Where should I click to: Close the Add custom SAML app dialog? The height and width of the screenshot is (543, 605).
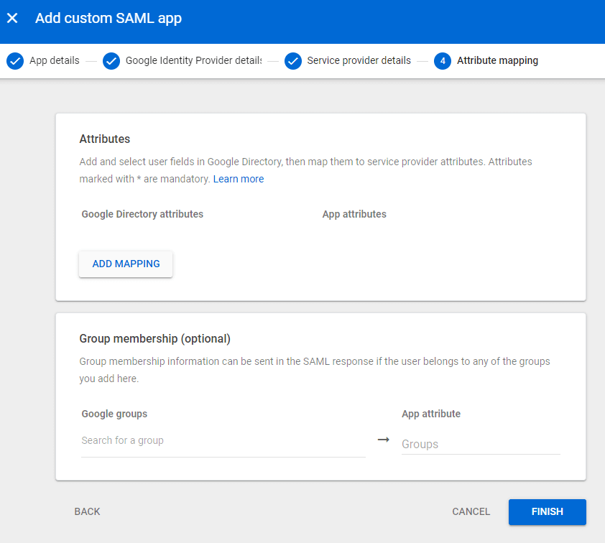12,19
